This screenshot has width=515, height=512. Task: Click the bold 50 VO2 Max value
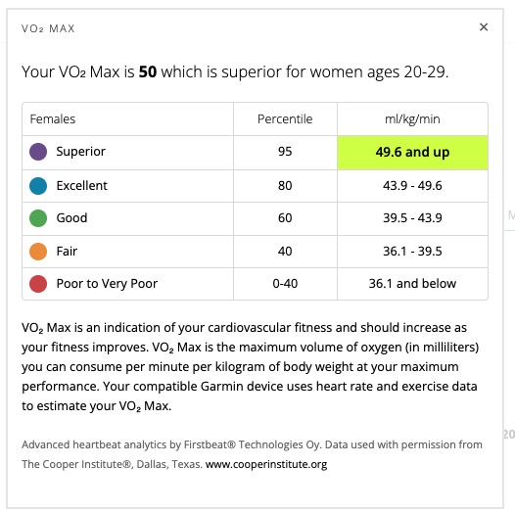pos(148,71)
